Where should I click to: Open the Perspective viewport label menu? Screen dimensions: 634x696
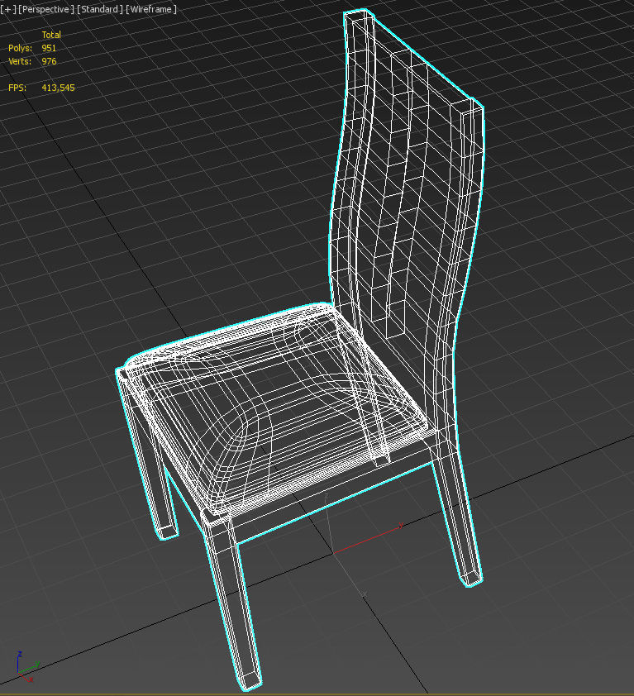[46, 9]
